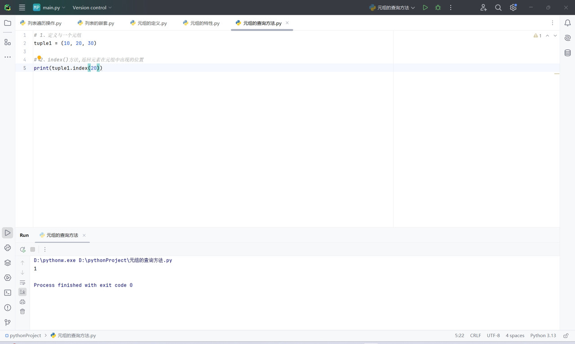This screenshot has width=575, height=344.
Task: Expand the main.py project dropdown
Action: pyautogui.click(x=49, y=8)
